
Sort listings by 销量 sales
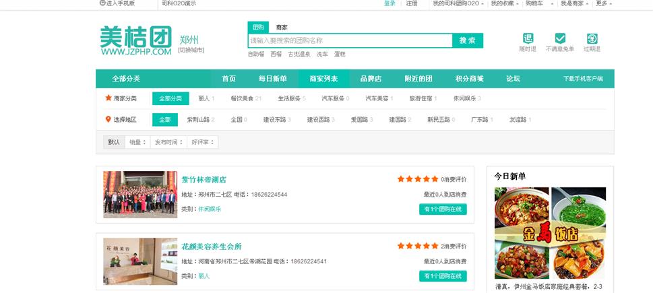pos(137,142)
